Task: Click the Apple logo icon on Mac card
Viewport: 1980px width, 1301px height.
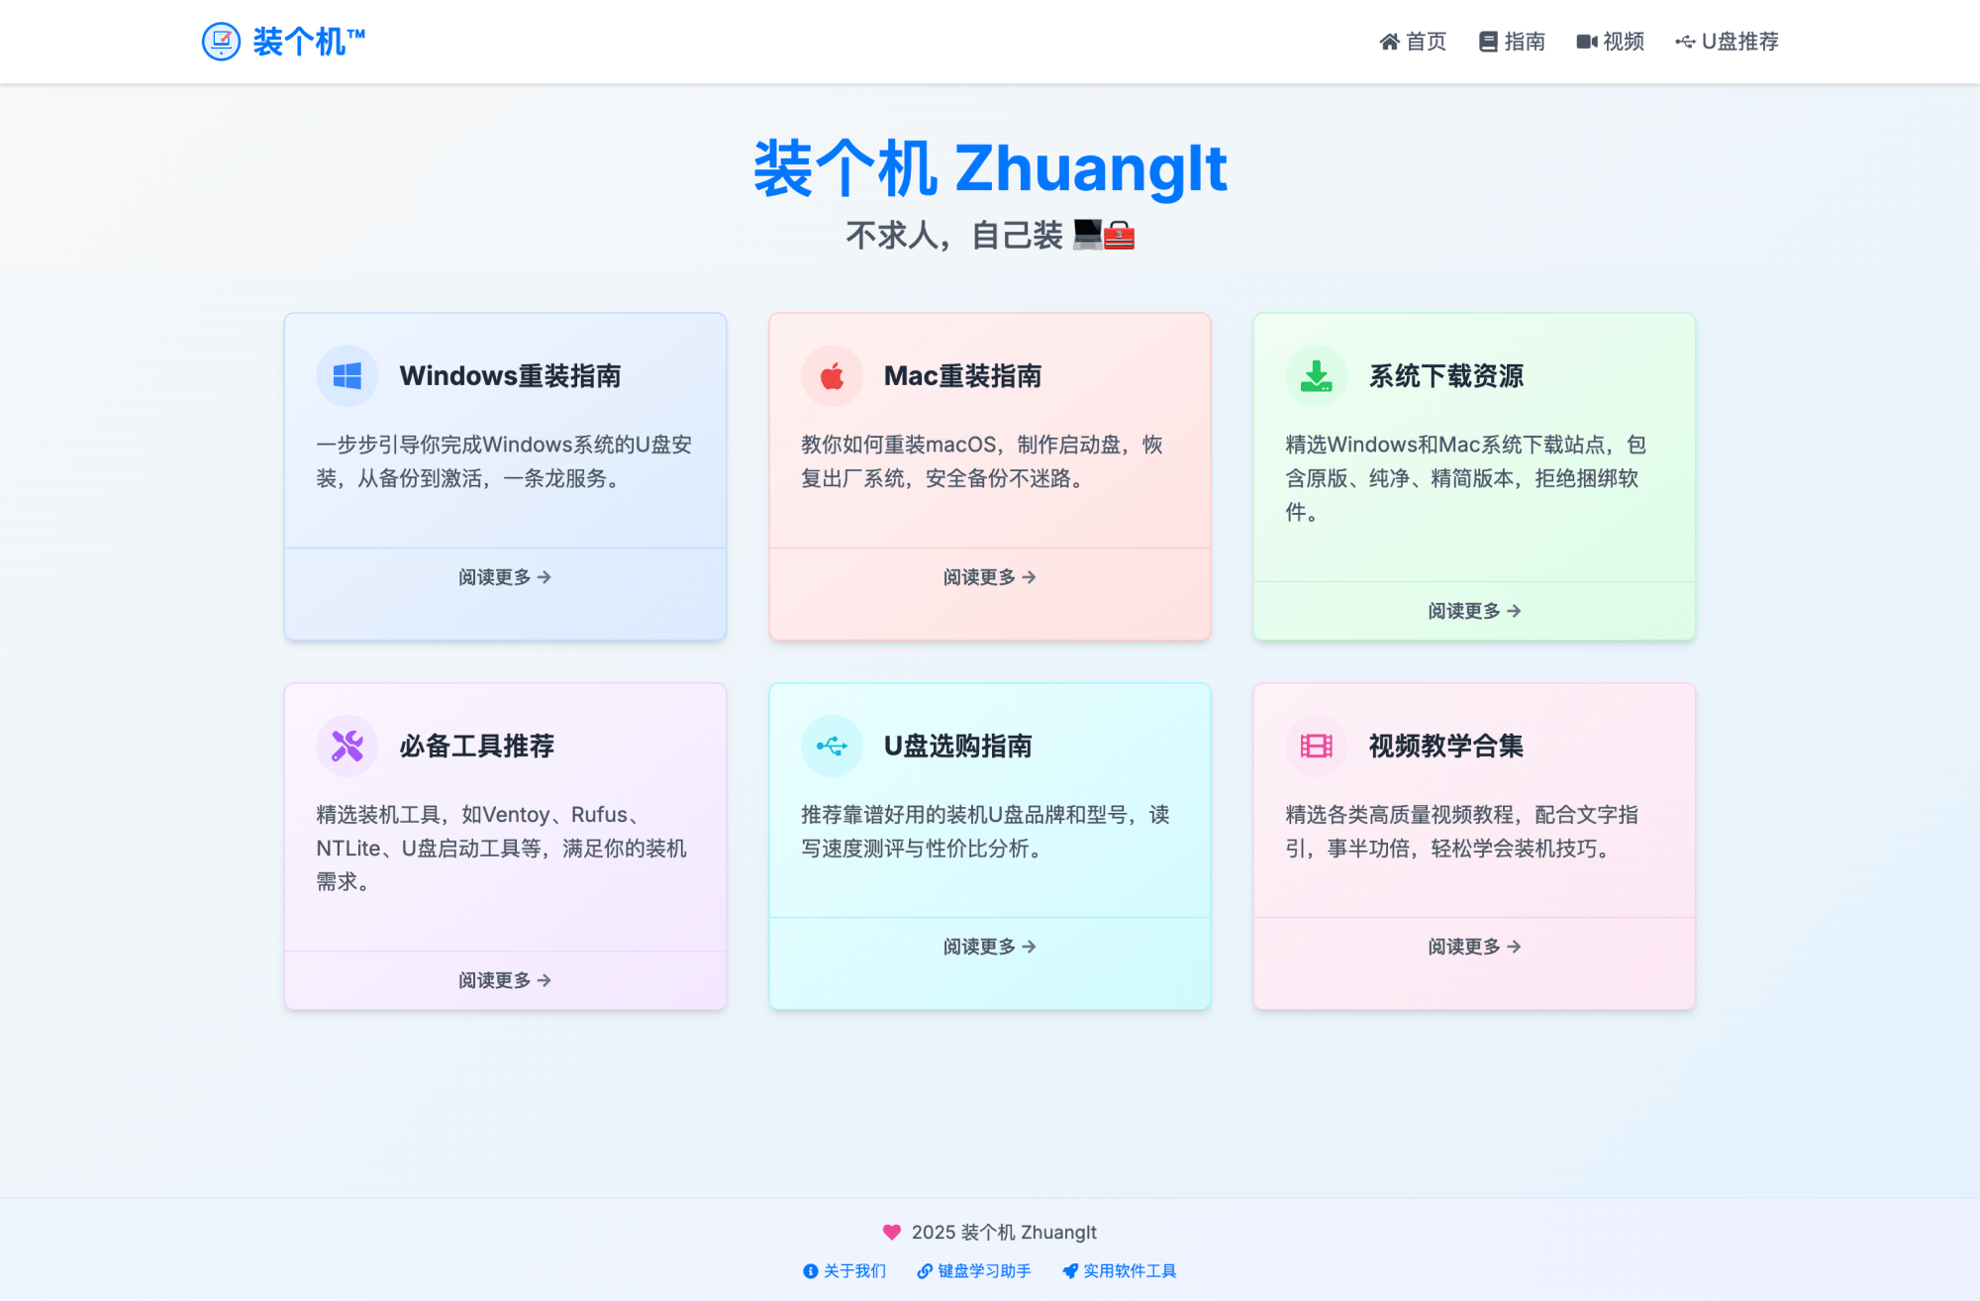Action: pos(832,376)
